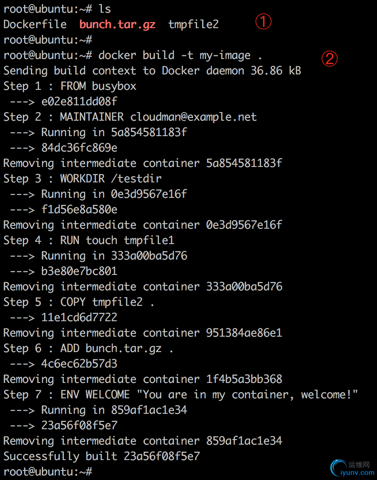Click the Sending build context line
The width and height of the screenshot is (377, 480).
tap(152, 71)
